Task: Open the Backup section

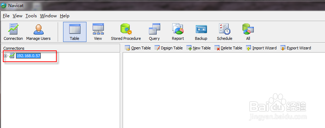Action: (201, 32)
